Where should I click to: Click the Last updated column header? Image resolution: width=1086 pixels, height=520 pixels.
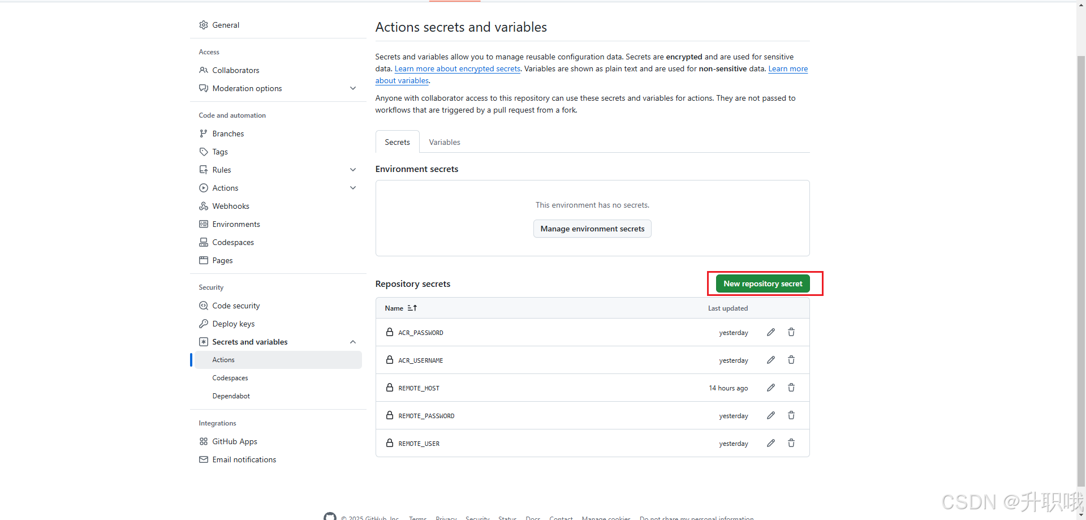[728, 308]
